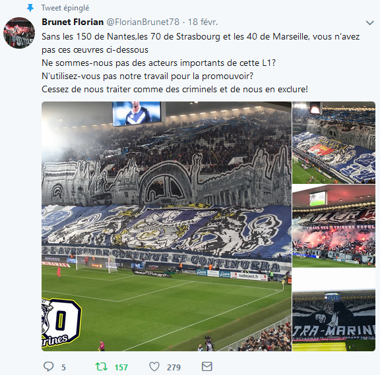Retweet using the green arrows icon

point(102,366)
